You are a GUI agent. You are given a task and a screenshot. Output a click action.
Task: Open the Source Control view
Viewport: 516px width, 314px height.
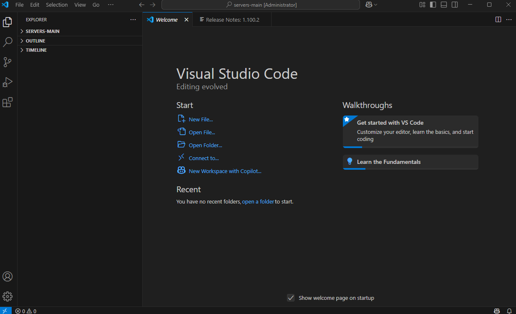[x=8, y=62]
